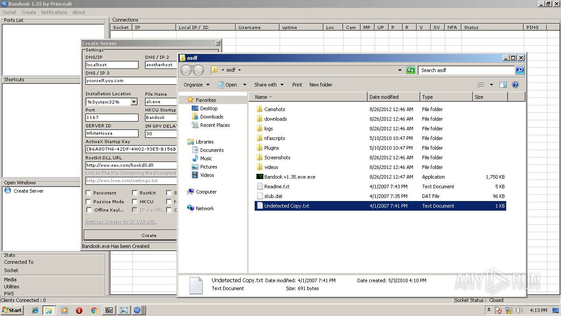Expand the address bar history dropdown
This screenshot has width=561, height=316.
(x=400, y=70)
